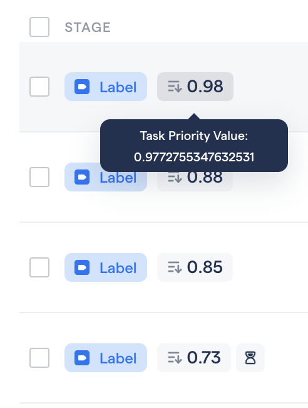308x408 pixels.
Task: Click the hourglass icon beside 0.73
Action: (250, 358)
